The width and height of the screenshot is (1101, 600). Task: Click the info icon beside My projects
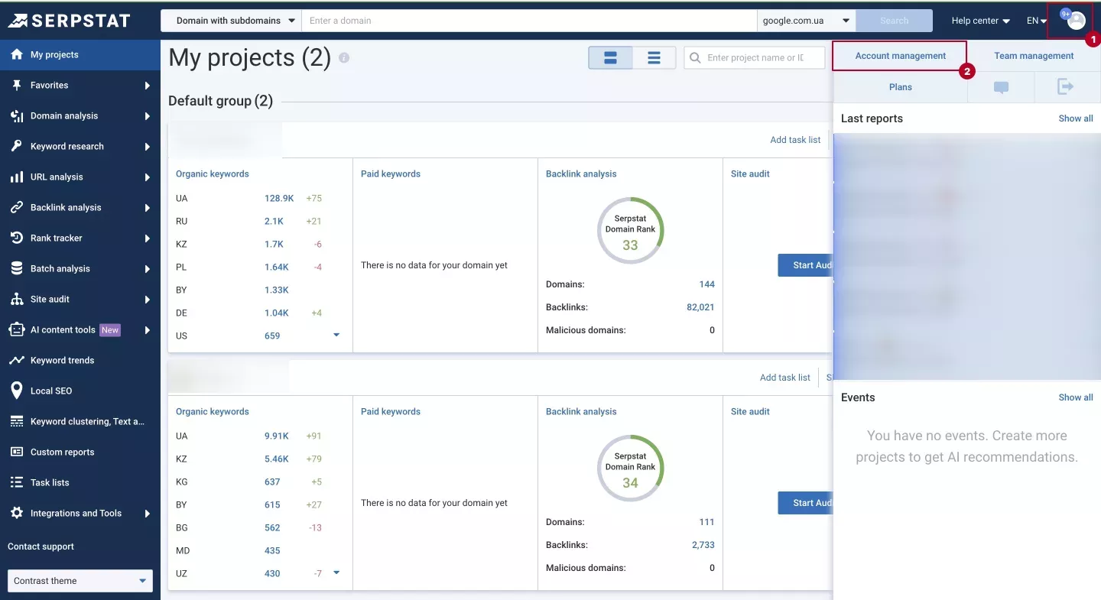(344, 57)
